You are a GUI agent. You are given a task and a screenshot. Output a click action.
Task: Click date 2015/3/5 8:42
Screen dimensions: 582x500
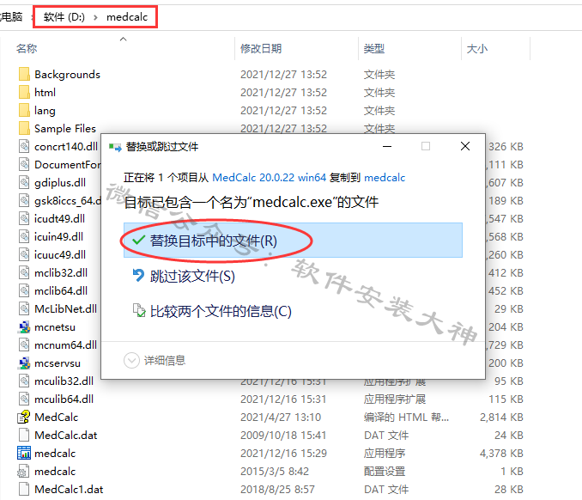click(275, 472)
